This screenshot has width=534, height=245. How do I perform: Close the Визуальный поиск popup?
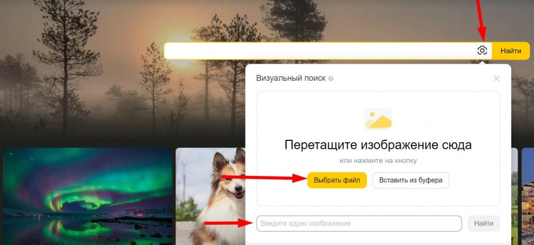(x=497, y=78)
